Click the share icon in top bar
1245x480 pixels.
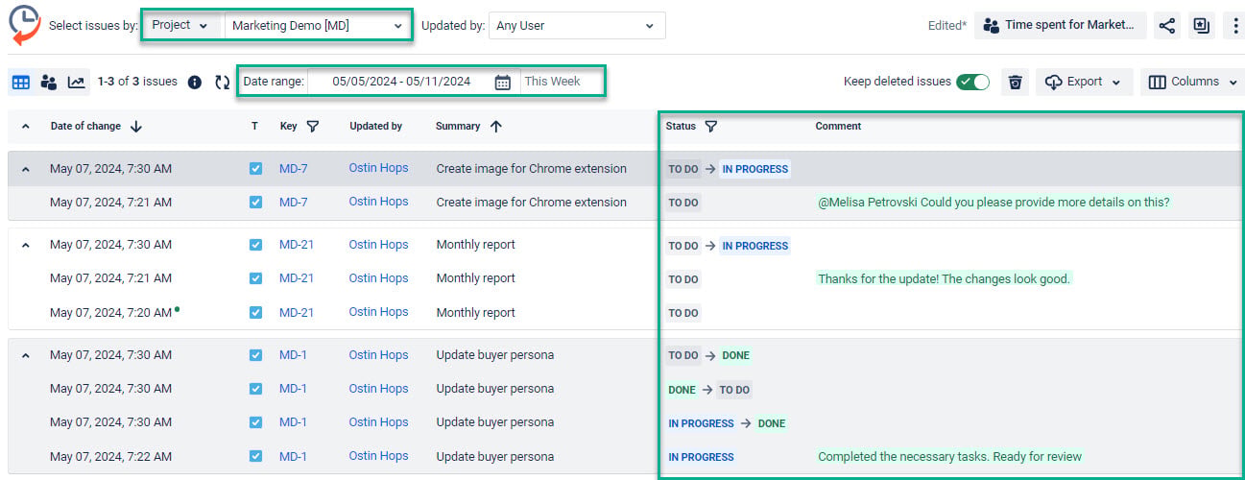[1166, 26]
